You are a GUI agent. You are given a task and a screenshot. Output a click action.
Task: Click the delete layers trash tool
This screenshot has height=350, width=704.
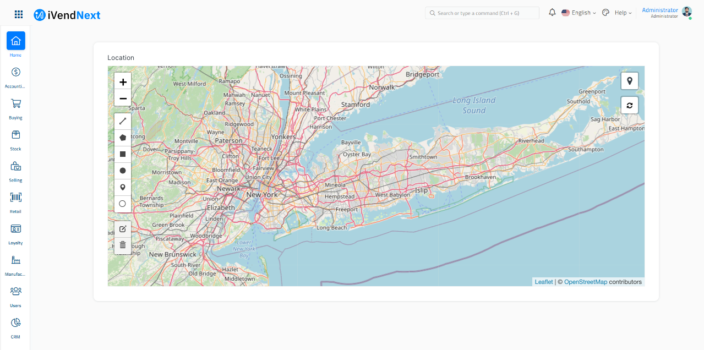(x=123, y=245)
